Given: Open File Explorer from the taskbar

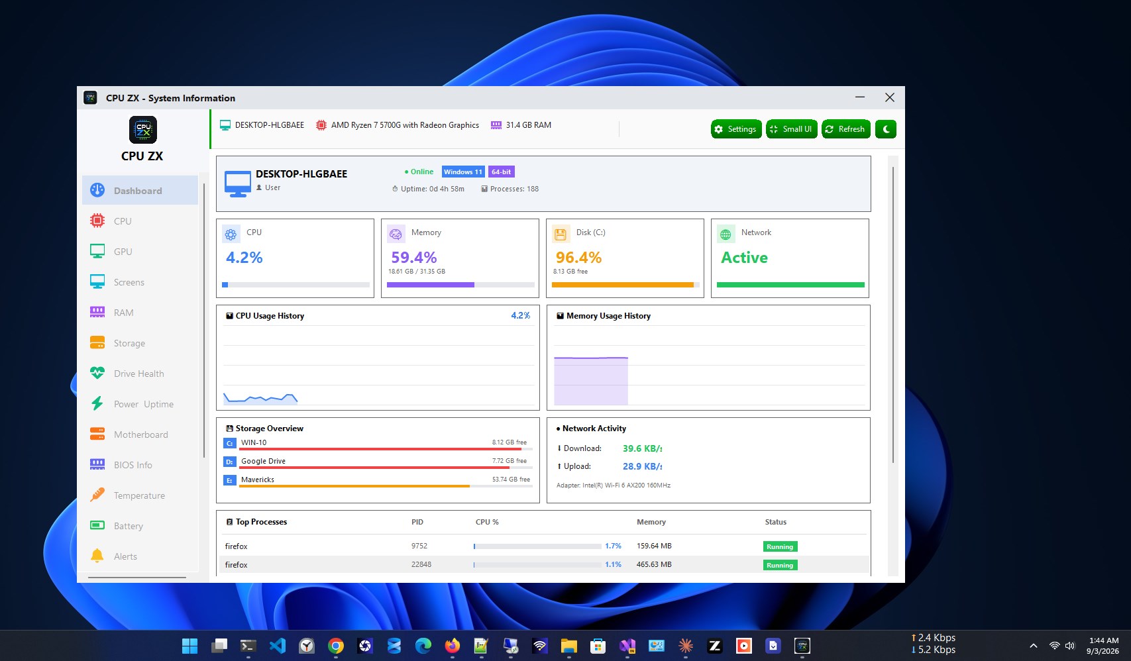Looking at the screenshot, I should pyautogui.click(x=569, y=646).
